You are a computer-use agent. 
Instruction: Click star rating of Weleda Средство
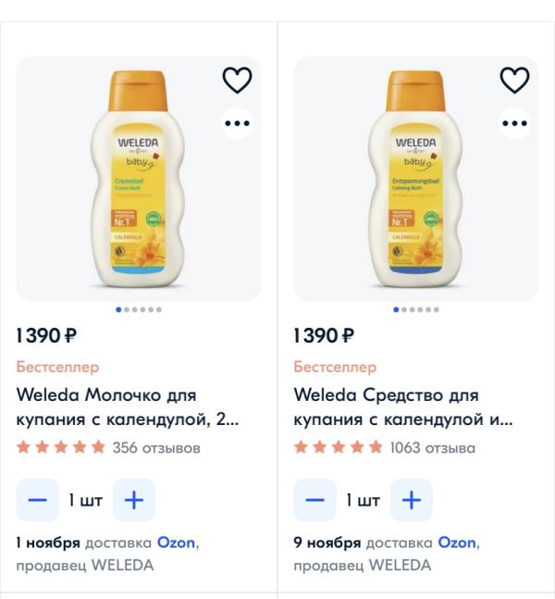[x=339, y=448]
